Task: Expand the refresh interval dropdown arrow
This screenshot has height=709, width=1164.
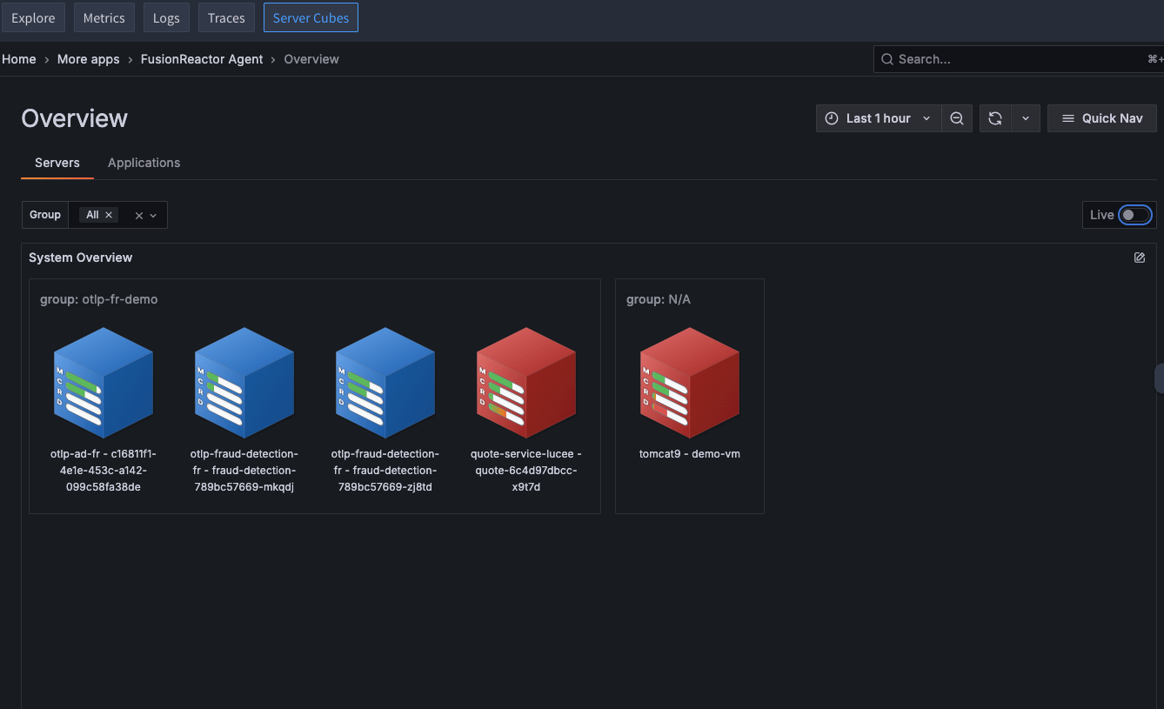Action: point(1026,118)
